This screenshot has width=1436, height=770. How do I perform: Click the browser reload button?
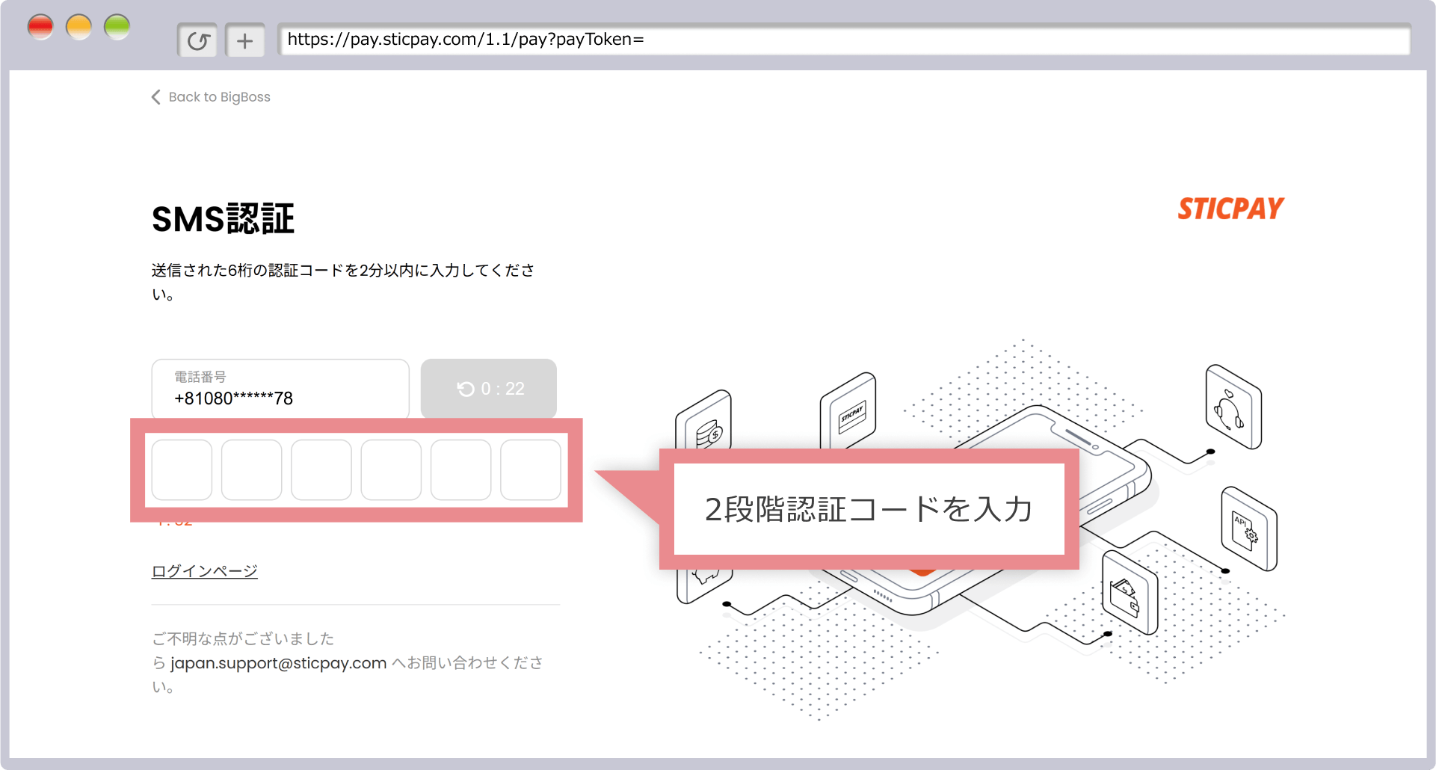pyautogui.click(x=197, y=40)
